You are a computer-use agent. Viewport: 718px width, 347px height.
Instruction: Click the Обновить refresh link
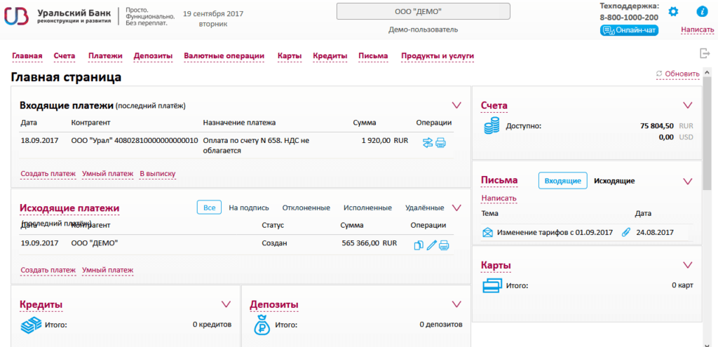click(x=677, y=74)
